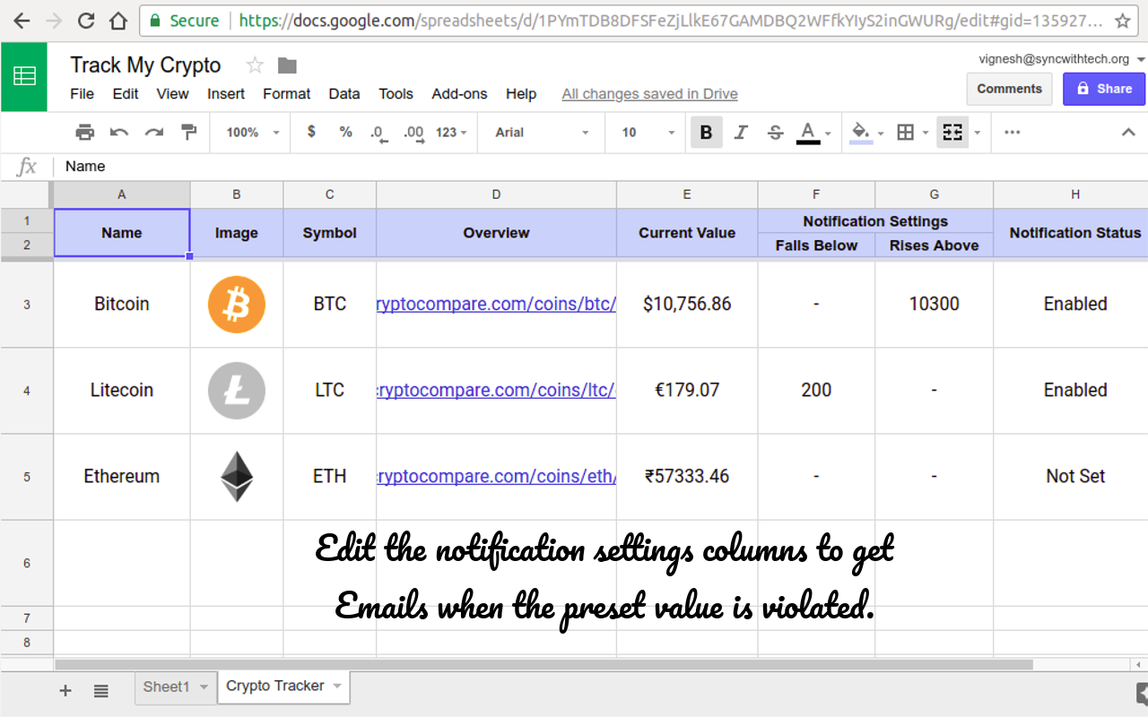Open the Bitcoin cryptocompare link
This screenshot has height=717, width=1148.
click(x=496, y=305)
